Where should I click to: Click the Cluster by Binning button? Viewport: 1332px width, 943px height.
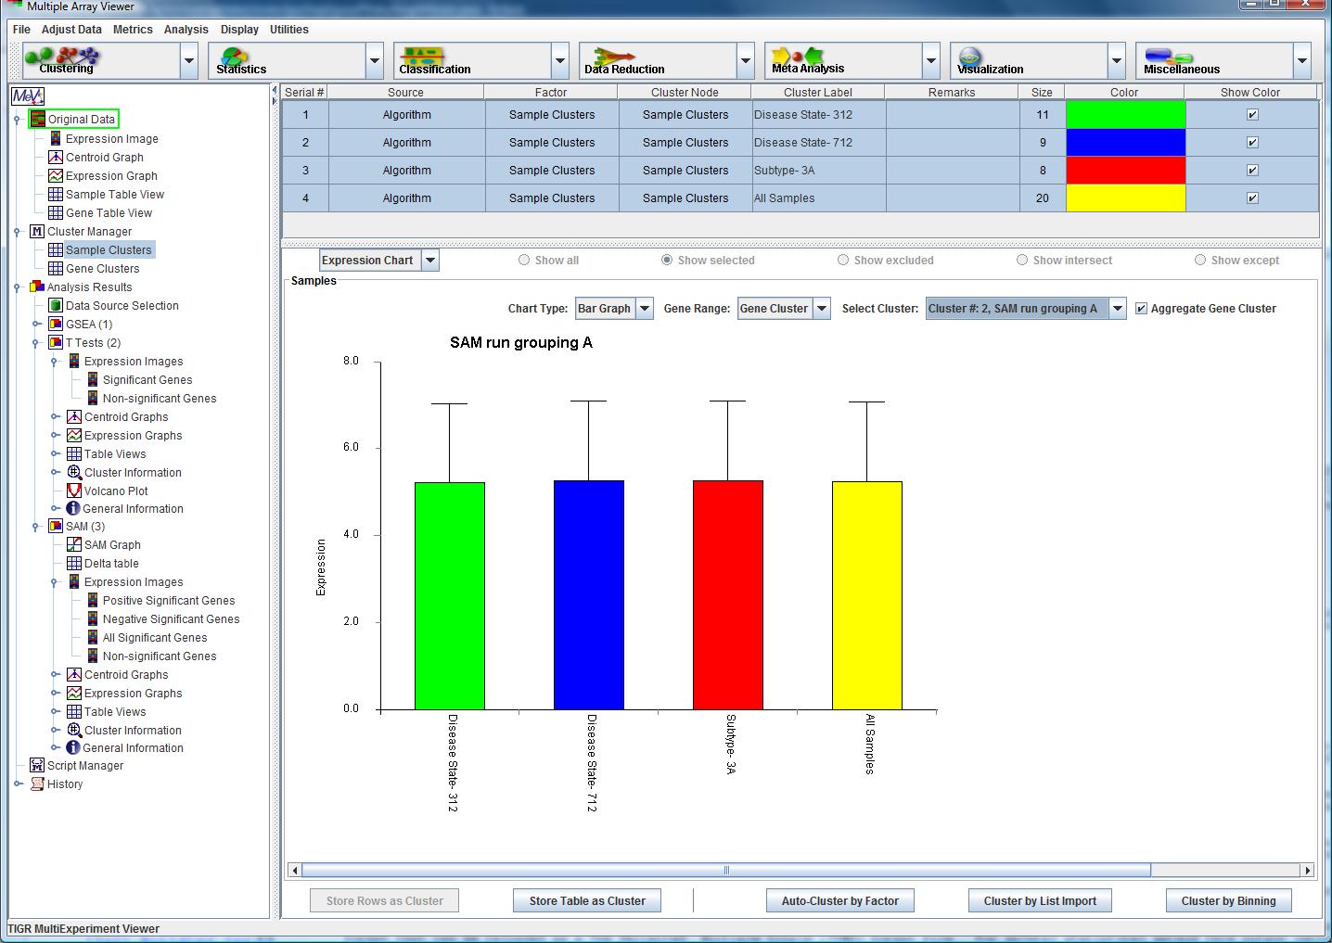pyautogui.click(x=1228, y=900)
